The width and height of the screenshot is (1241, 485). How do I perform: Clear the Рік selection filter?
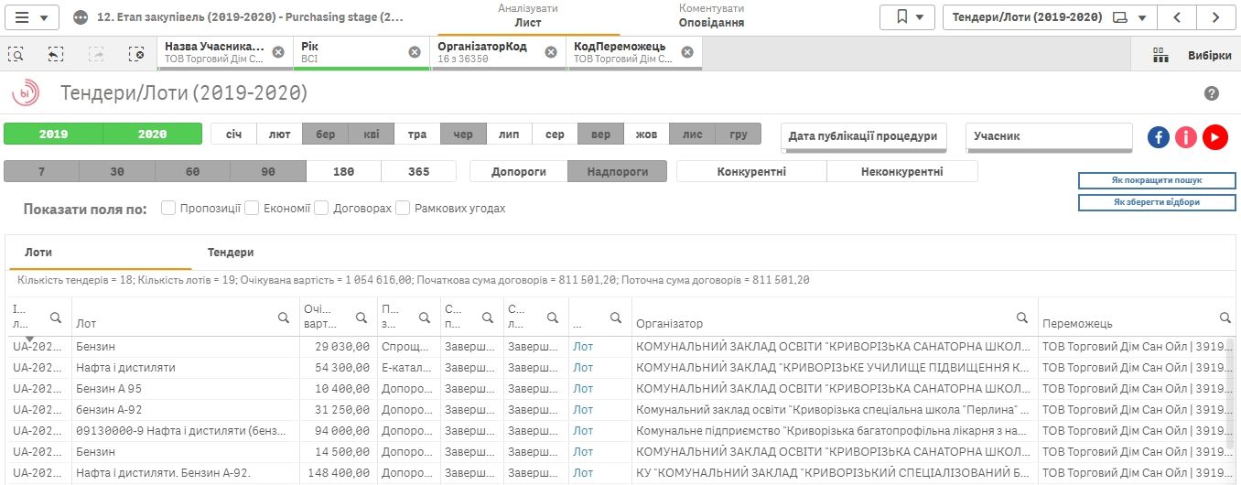pyautogui.click(x=415, y=52)
